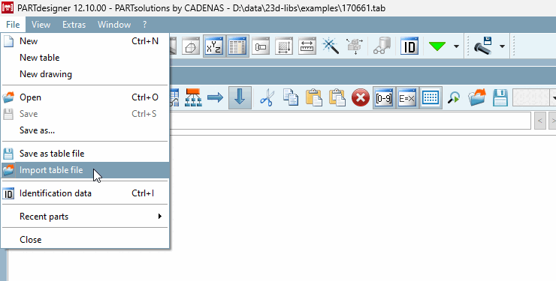
Task: Open the Extras menu
Action: tap(74, 25)
